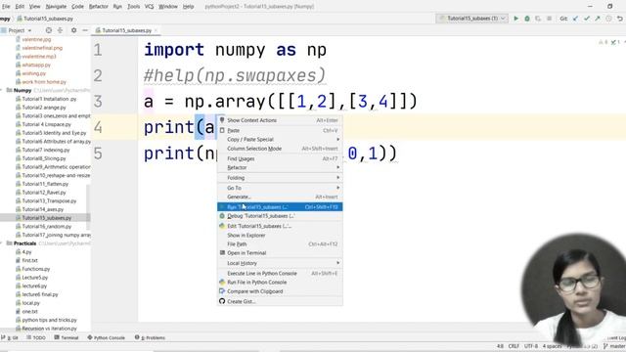Open Git Show History clock icon
The image size is (626, 352).
[x=608, y=19]
